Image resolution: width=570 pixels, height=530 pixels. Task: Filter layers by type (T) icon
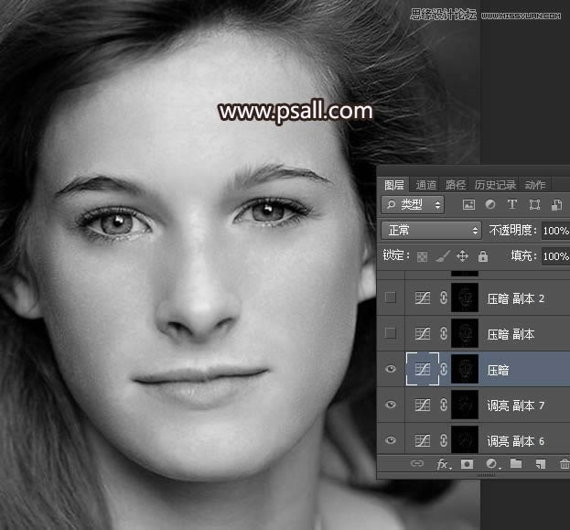pos(512,205)
